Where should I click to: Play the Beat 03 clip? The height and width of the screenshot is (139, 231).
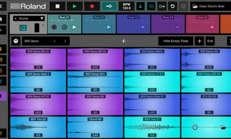tap(144, 27)
